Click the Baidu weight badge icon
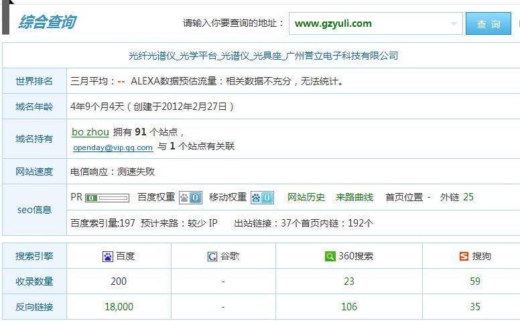The image size is (520, 321). point(190,198)
